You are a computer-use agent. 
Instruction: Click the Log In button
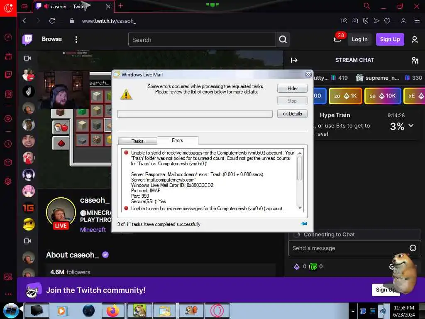coord(360,39)
